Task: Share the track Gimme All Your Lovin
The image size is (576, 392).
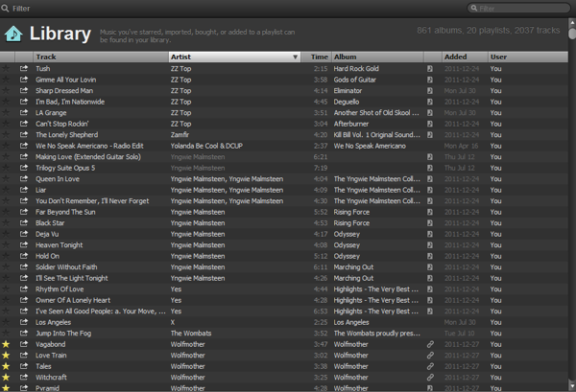Action: [x=24, y=80]
